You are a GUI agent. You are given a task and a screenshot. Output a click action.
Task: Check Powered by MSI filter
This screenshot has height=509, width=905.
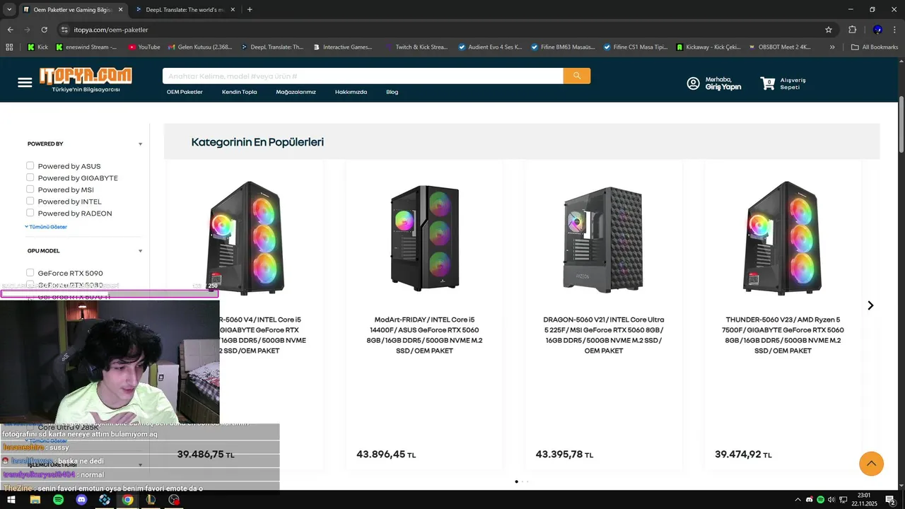pyautogui.click(x=30, y=189)
